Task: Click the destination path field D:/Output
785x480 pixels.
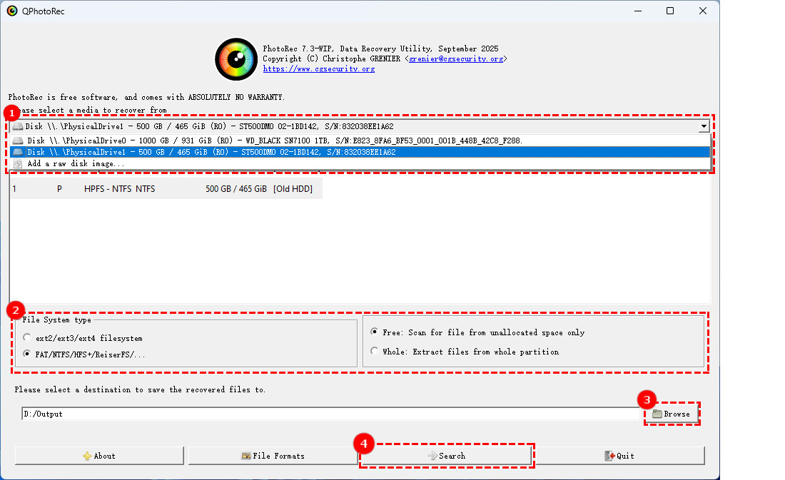Action: (x=332, y=414)
